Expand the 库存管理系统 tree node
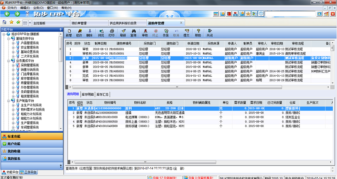Viewport: 337px width, 179px height. point(13,78)
